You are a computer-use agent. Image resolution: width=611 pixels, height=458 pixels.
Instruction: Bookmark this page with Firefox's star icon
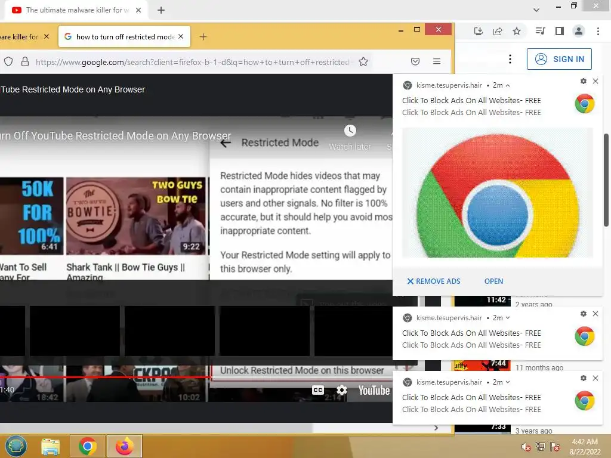tap(363, 61)
